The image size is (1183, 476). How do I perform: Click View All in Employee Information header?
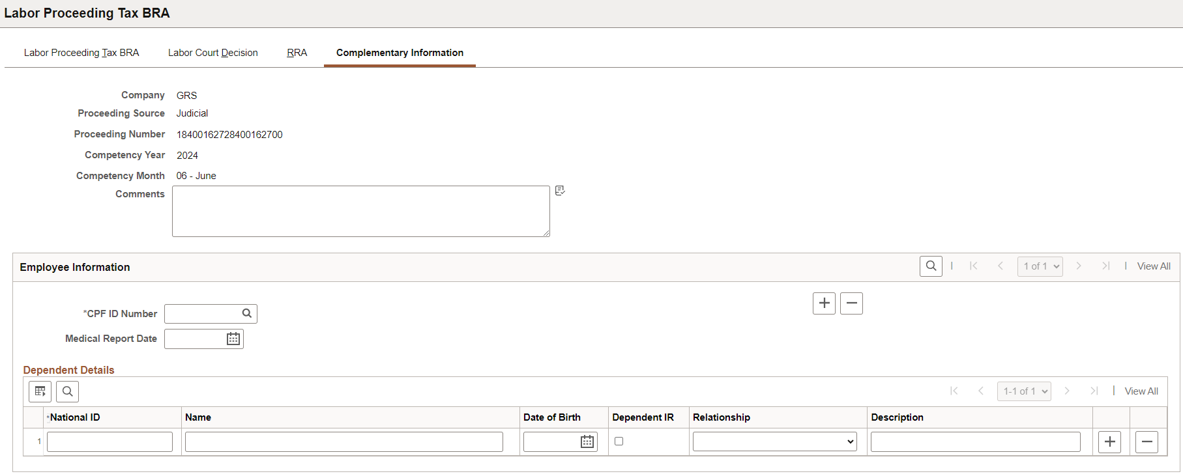point(1154,266)
